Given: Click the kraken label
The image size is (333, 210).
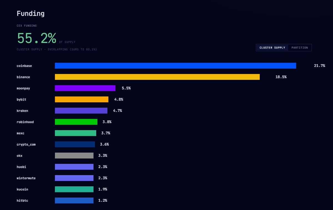Looking at the screenshot, I should click(x=22, y=111).
